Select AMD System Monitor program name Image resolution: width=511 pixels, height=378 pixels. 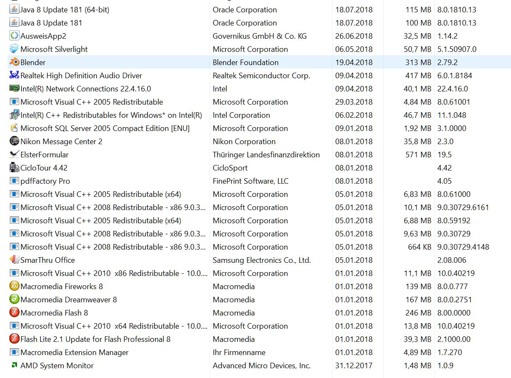coord(57,365)
